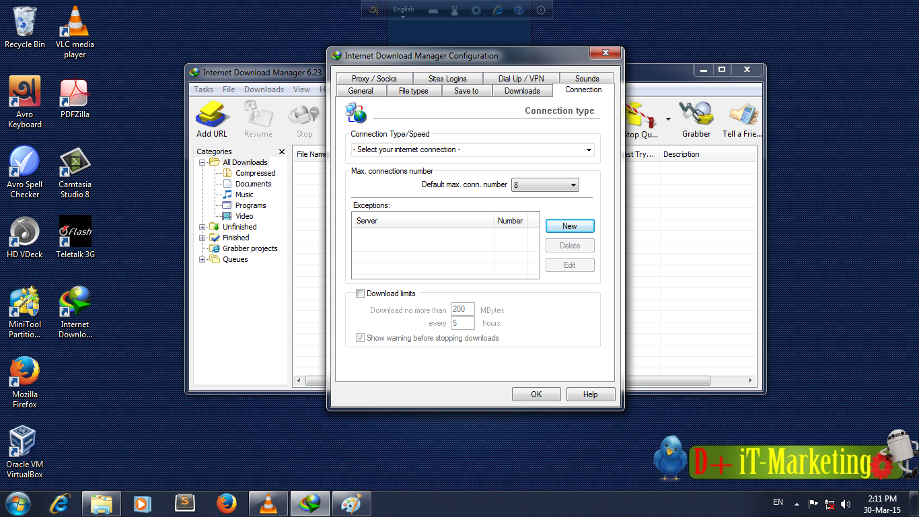
Task: Open the Connection Type/Speed dropdown
Action: pyautogui.click(x=472, y=149)
